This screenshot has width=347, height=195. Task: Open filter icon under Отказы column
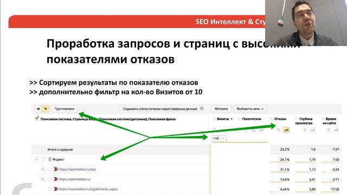(279, 130)
